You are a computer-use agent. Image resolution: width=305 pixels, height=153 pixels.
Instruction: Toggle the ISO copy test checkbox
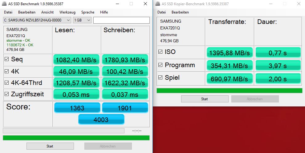(x=160, y=52)
